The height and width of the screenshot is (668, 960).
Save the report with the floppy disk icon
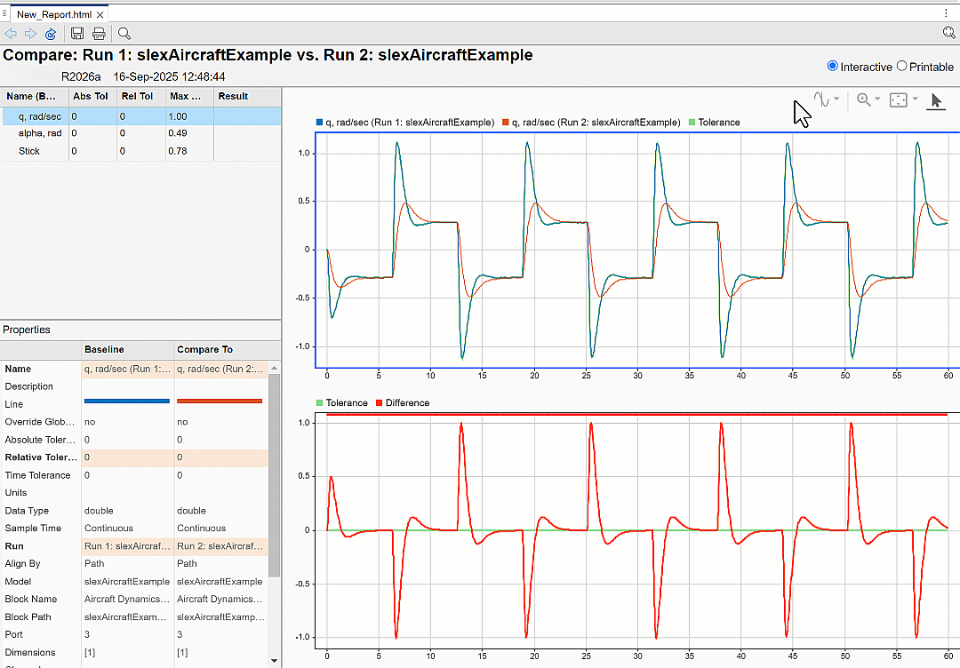[77, 34]
